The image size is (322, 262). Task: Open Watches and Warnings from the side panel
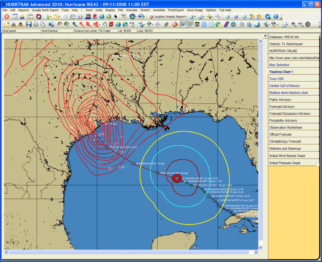(285, 149)
